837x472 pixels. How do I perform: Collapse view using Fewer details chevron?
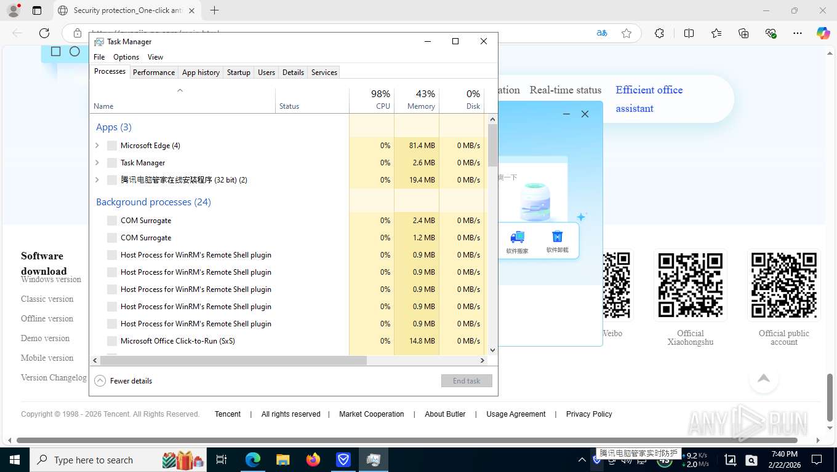(x=100, y=381)
